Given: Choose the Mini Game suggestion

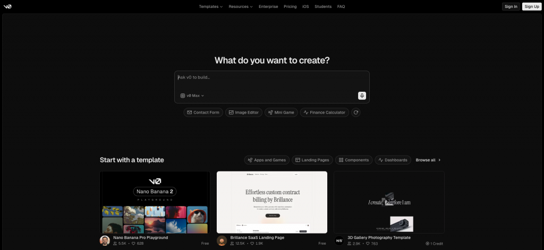Looking at the screenshot, I should 281,113.
